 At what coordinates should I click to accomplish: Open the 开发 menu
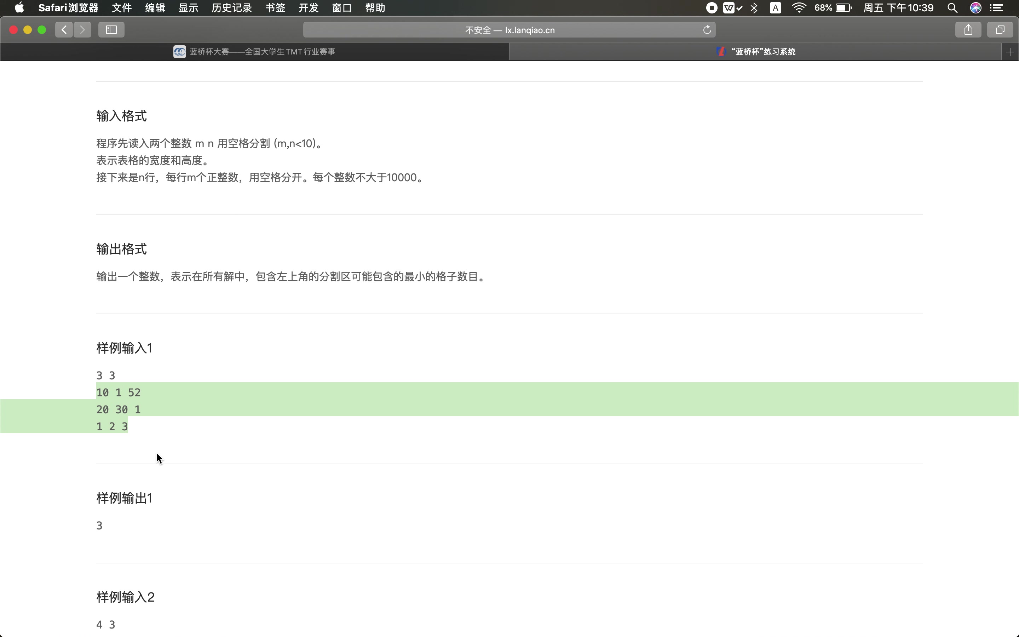pyautogui.click(x=309, y=7)
